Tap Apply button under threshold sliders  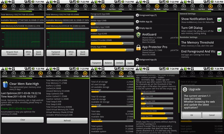130,63
